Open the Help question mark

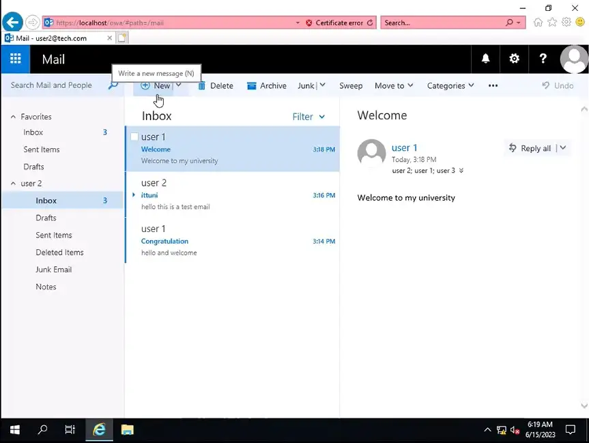pos(543,59)
